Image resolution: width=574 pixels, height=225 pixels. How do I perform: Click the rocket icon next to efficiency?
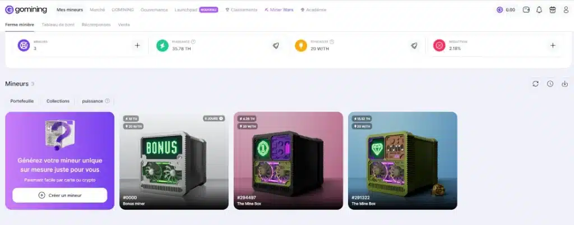coord(414,46)
